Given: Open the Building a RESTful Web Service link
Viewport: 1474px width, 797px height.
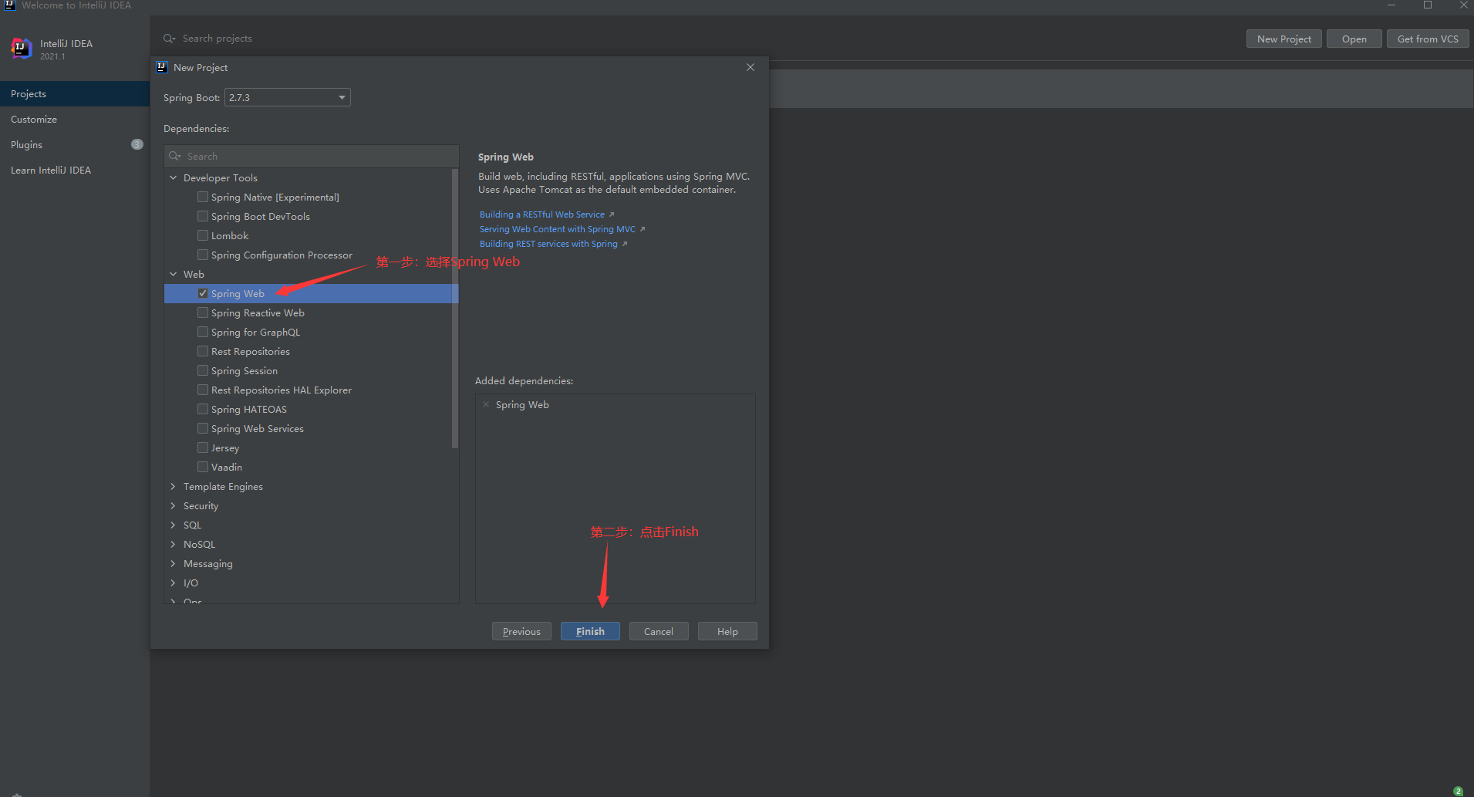Looking at the screenshot, I should click(542, 214).
